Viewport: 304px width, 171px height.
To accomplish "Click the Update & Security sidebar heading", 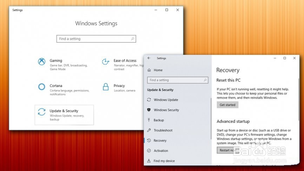I will tap(160, 90).
